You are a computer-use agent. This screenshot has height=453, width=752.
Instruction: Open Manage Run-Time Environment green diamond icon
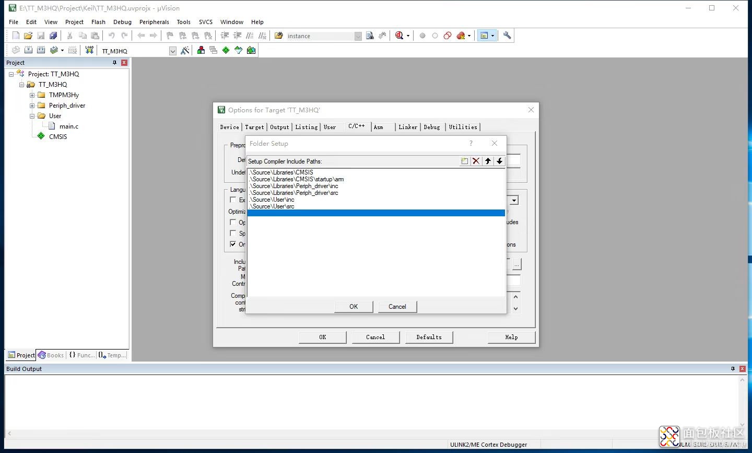click(226, 50)
